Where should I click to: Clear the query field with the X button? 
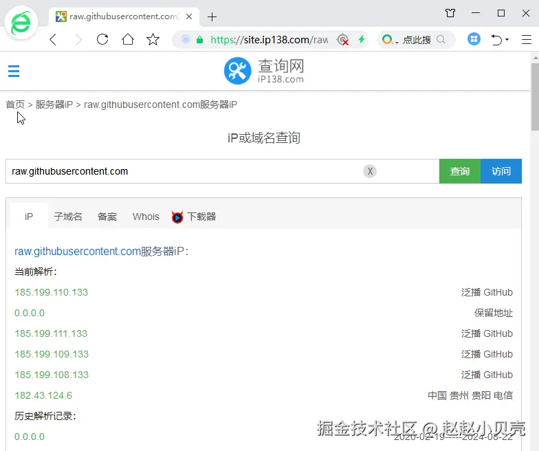(x=370, y=171)
